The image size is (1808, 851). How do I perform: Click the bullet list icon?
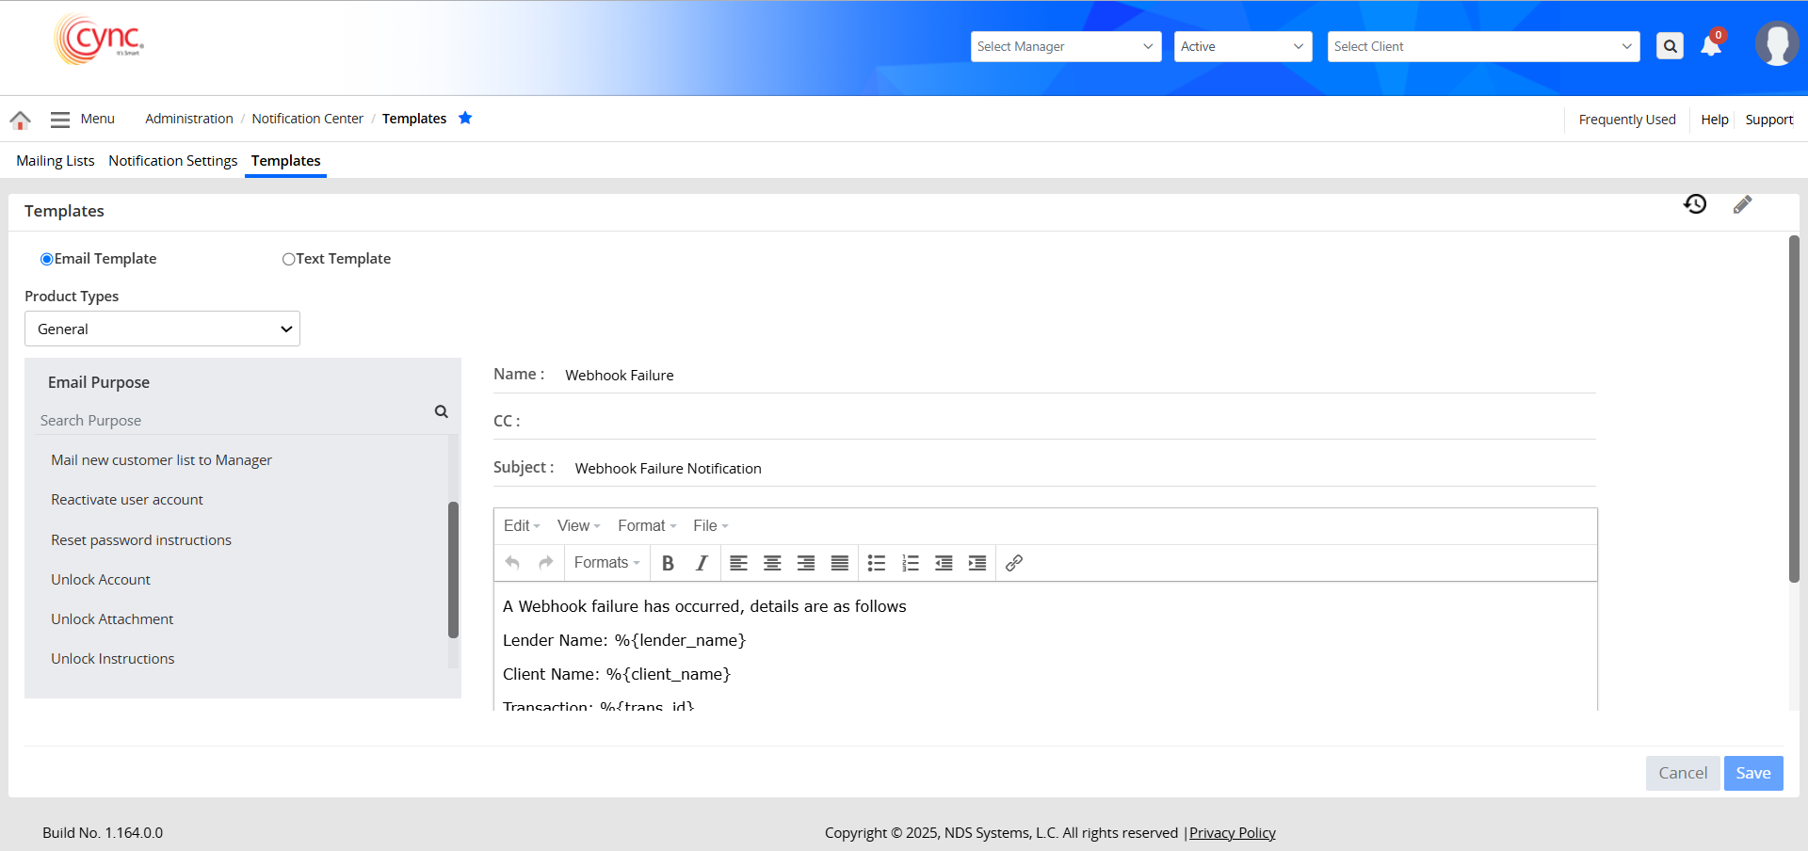(876, 563)
